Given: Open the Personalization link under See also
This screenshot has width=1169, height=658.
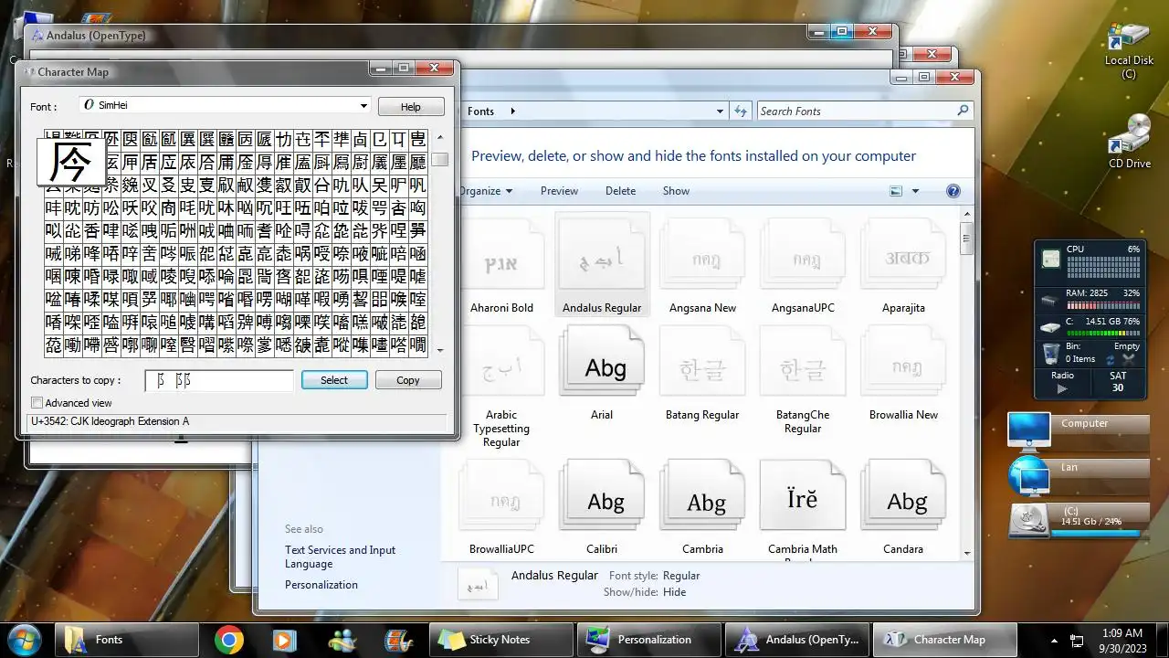Looking at the screenshot, I should click(x=321, y=585).
